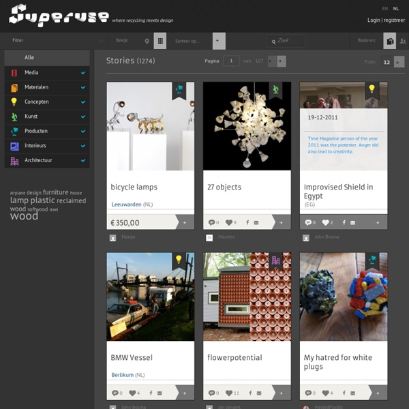This screenshot has height=409, width=409.
Task: Collapse filter panel left arrow
Action: [x=101, y=41]
